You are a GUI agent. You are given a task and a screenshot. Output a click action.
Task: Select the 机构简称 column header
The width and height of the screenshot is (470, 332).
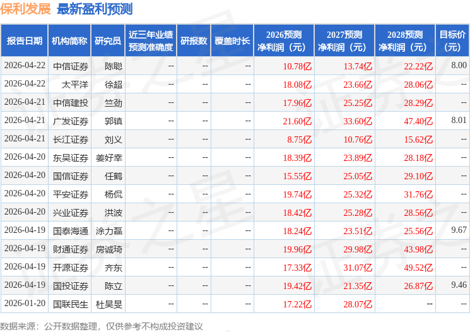point(69,41)
